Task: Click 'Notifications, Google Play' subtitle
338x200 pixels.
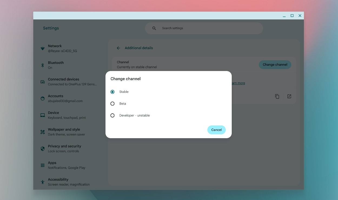Action: click(x=67, y=168)
